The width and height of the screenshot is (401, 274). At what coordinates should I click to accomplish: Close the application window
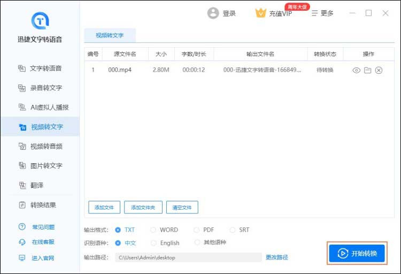(x=385, y=13)
